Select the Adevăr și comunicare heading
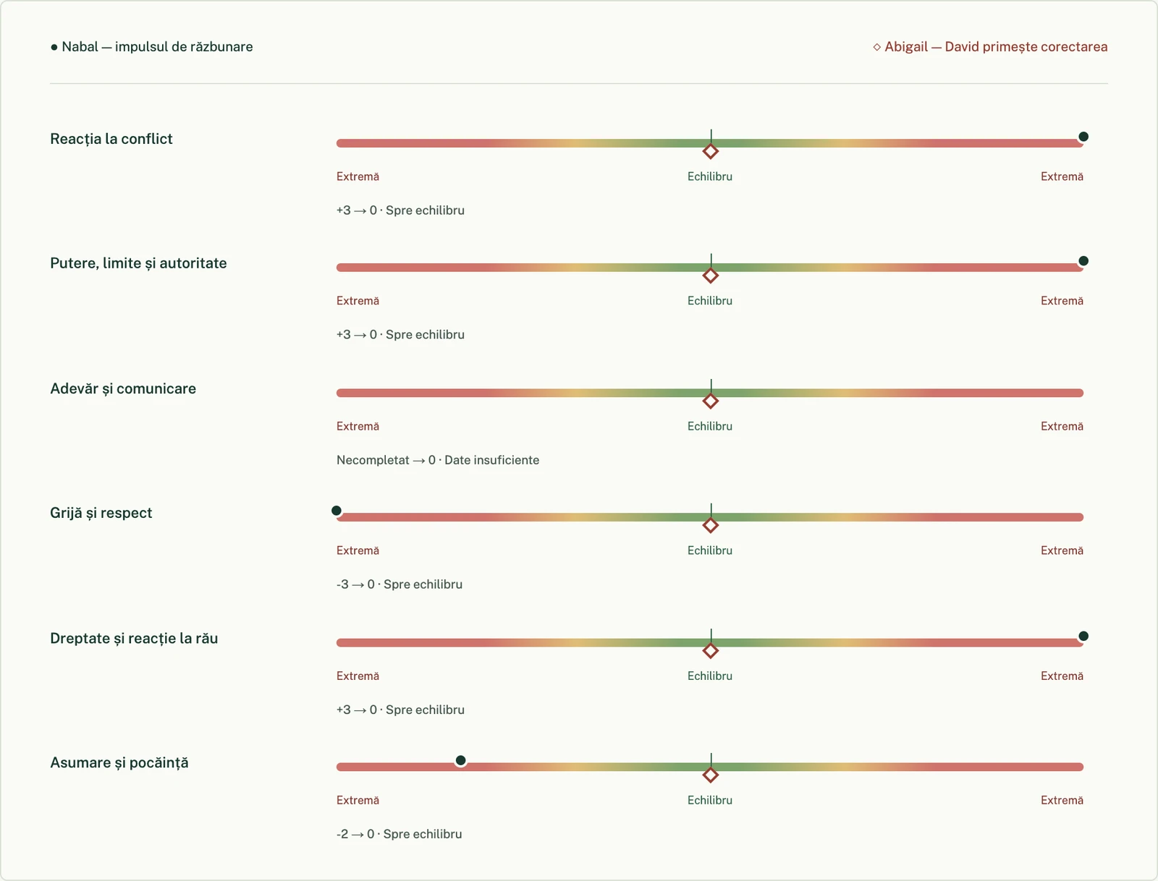Image resolution: width=1158 pixels, height=881 pixels. [123, 388]
